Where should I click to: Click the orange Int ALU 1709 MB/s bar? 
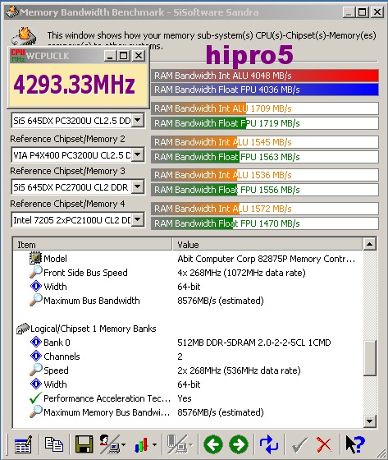click(265, 108)
